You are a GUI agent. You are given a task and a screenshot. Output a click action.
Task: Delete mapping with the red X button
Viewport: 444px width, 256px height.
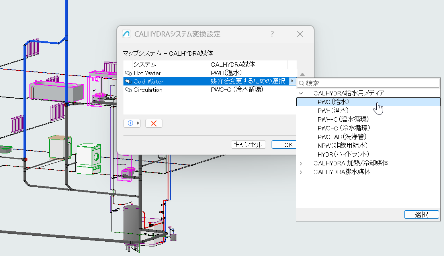point(154,123)
